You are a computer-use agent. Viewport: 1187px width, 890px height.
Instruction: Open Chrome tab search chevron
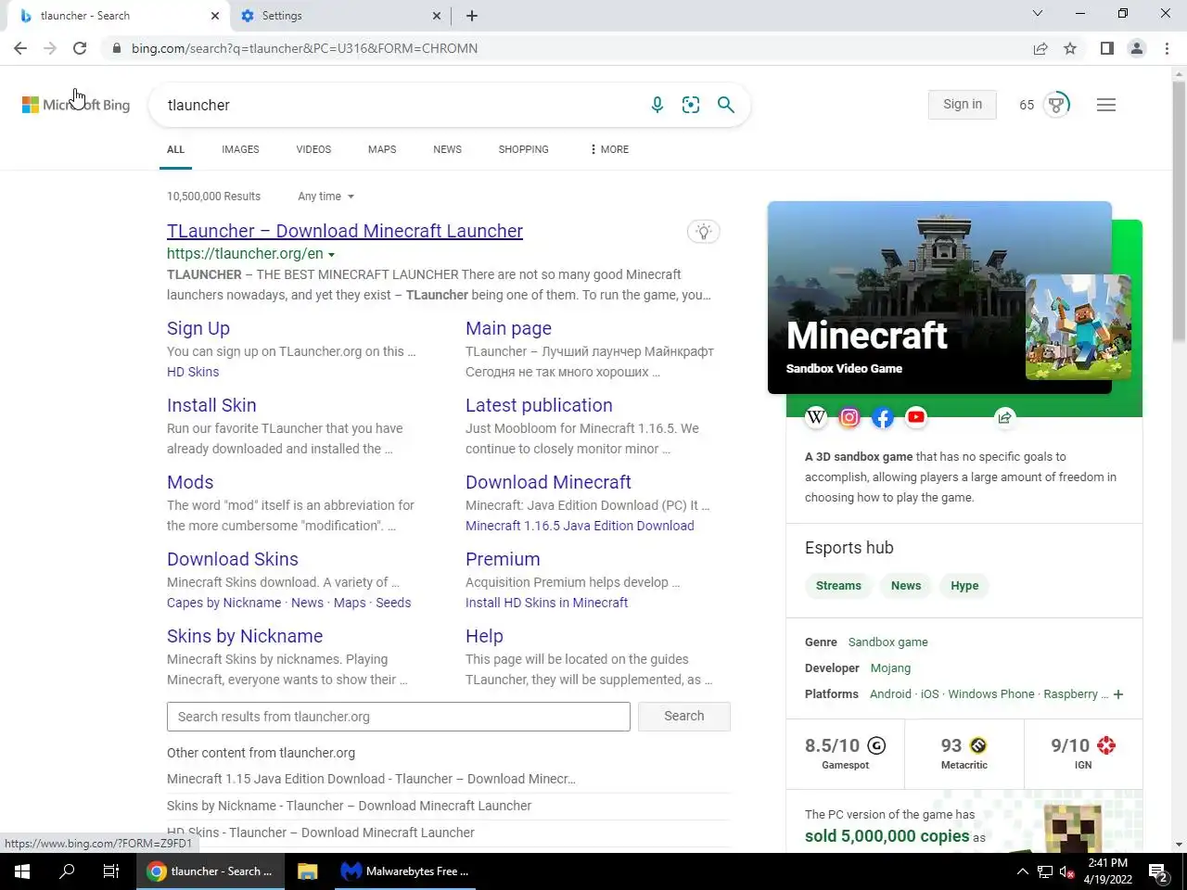[1038, 14]
